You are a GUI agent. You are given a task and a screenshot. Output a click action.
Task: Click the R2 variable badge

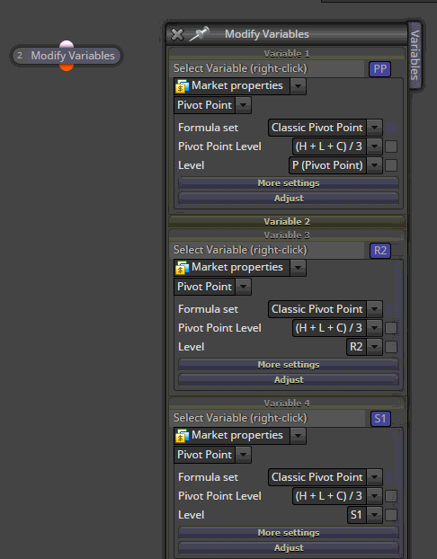point(380,251)
